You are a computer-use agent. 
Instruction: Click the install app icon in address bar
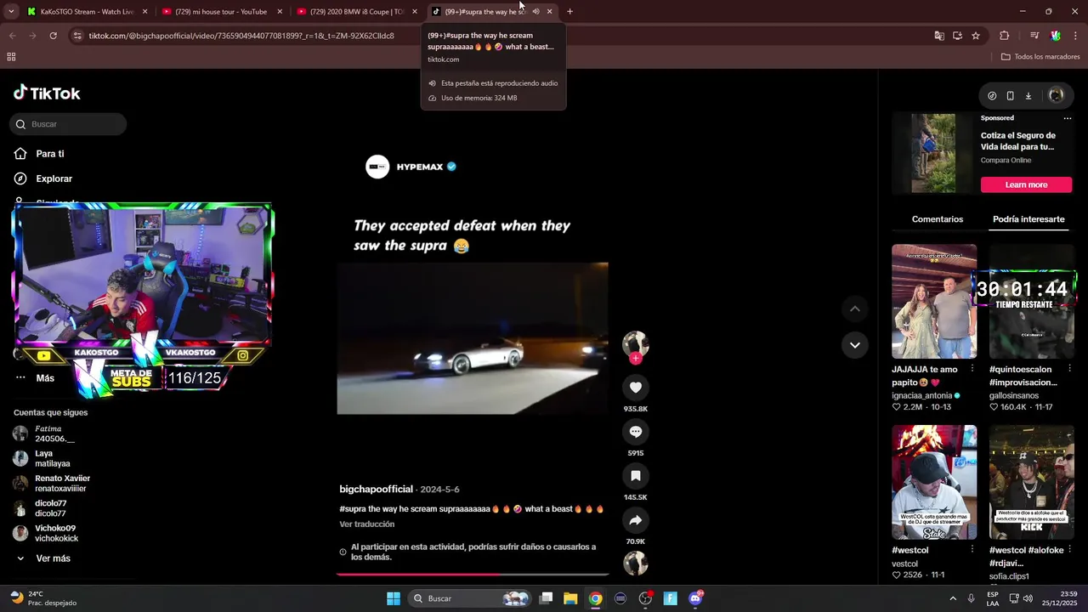tap(957, 36)
